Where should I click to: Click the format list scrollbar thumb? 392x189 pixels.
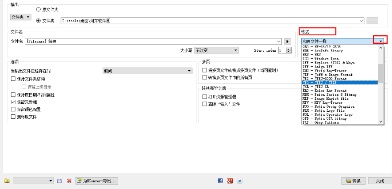click(x=381, y=73)
